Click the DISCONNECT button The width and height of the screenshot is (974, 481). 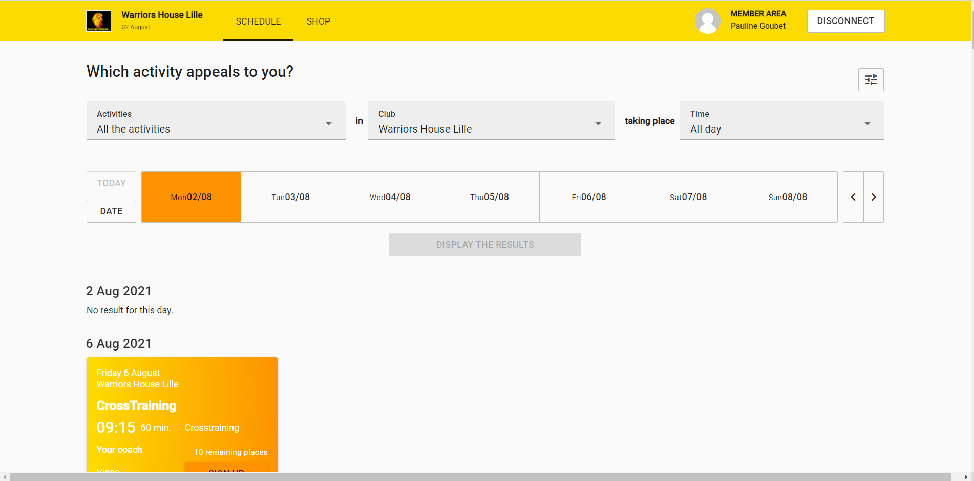[845, 21]
